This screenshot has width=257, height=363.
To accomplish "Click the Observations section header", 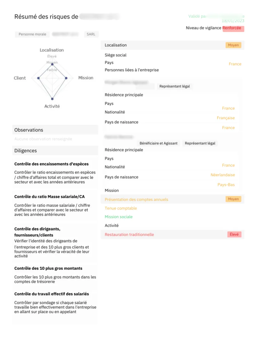I will pos(29,130).
